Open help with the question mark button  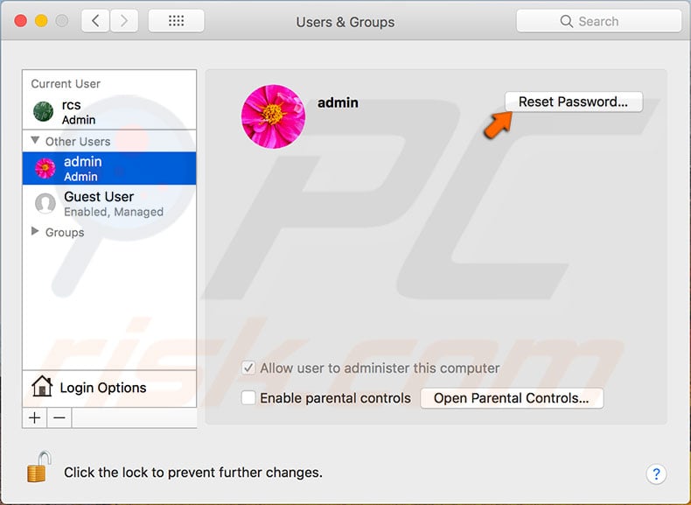(656, 474)
